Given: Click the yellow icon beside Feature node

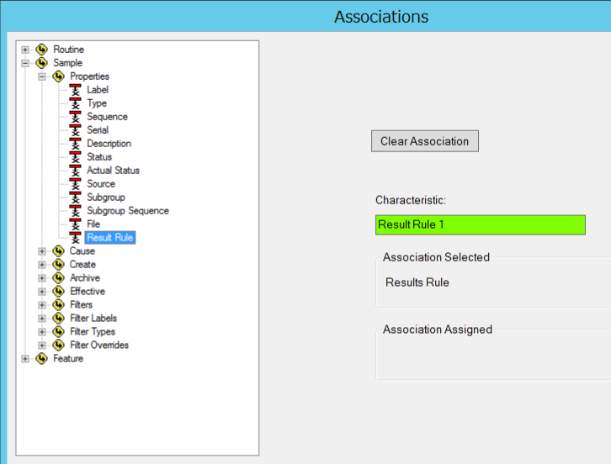Looking at the screenshot, I should tap(41, 359).
